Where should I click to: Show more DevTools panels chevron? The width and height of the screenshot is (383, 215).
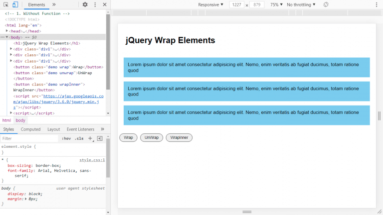coord(54,4)
